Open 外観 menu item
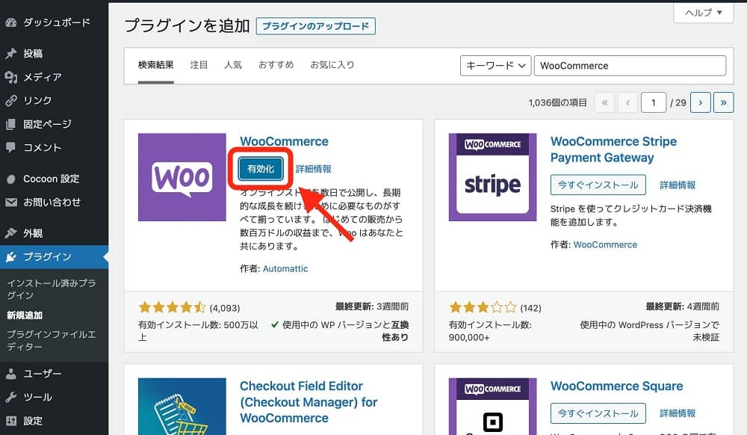Screen dimensions: 747x435 tap(33, 233)
